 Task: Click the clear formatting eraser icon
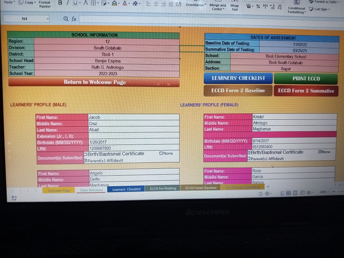point(135,4)
